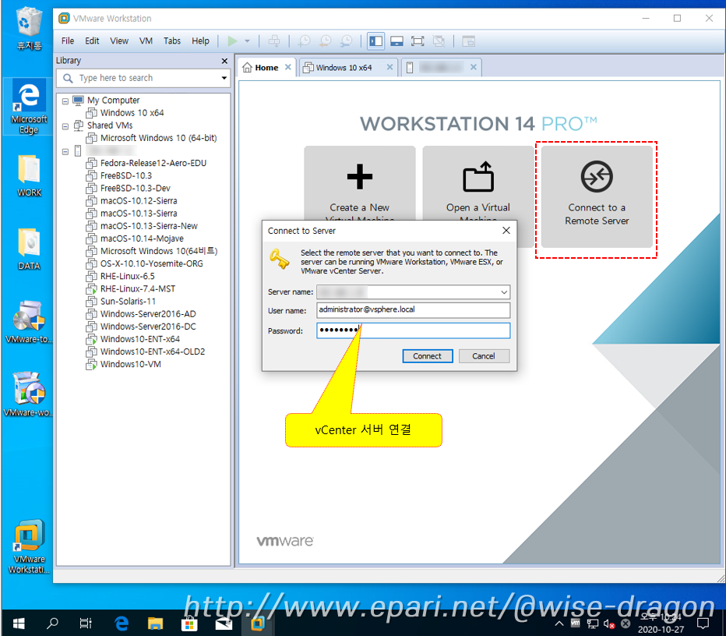The width and height of the screenshot is (726, 636).
Task: Open the VMware Workstation desktop shortcut
Action: click(x=29, y=546)
